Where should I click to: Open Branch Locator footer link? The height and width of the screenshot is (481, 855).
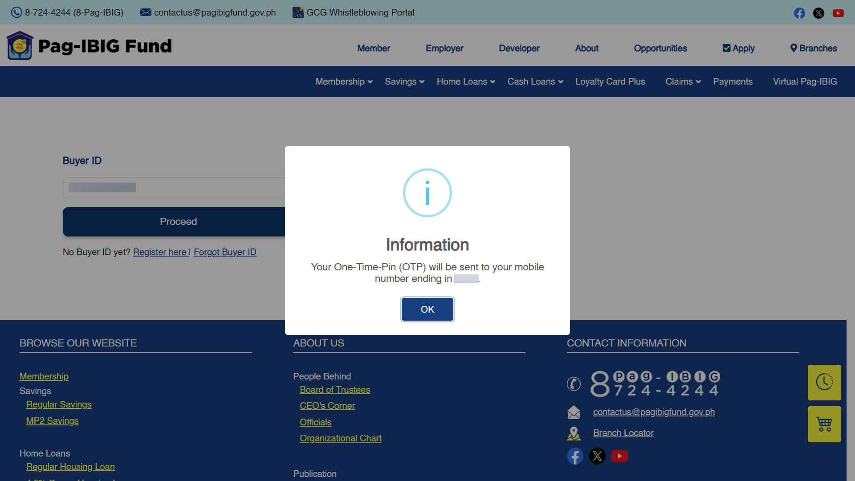[x=623, y=433]
